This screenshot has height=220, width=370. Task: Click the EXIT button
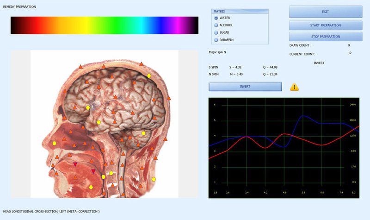tap(326, 12)
